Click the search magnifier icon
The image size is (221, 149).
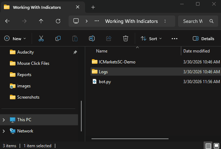211,21
